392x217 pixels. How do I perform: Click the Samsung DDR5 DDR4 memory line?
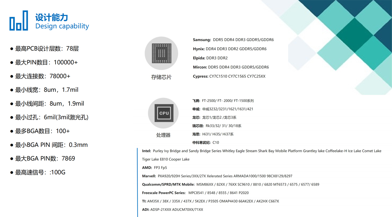point(233,40)
